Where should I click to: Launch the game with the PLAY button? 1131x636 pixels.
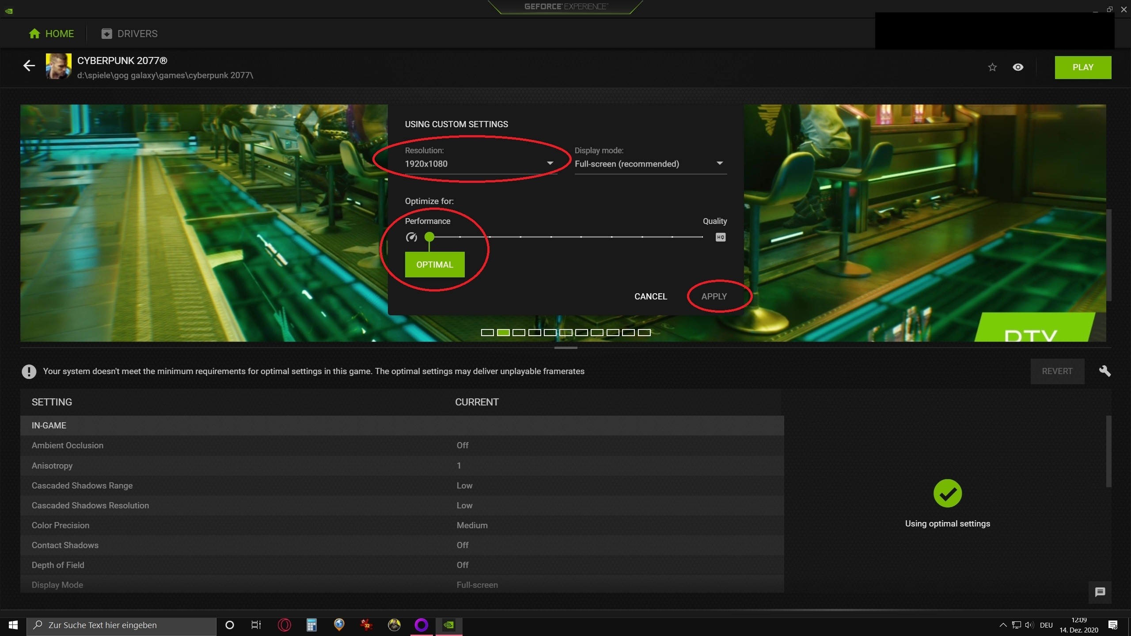1083,67
